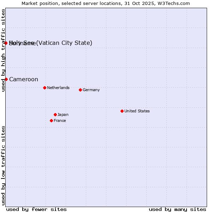The width and height of the screenshot is (212, 212).
Task: Click the 'used by many sites' axis label
Action: [177, 209]
